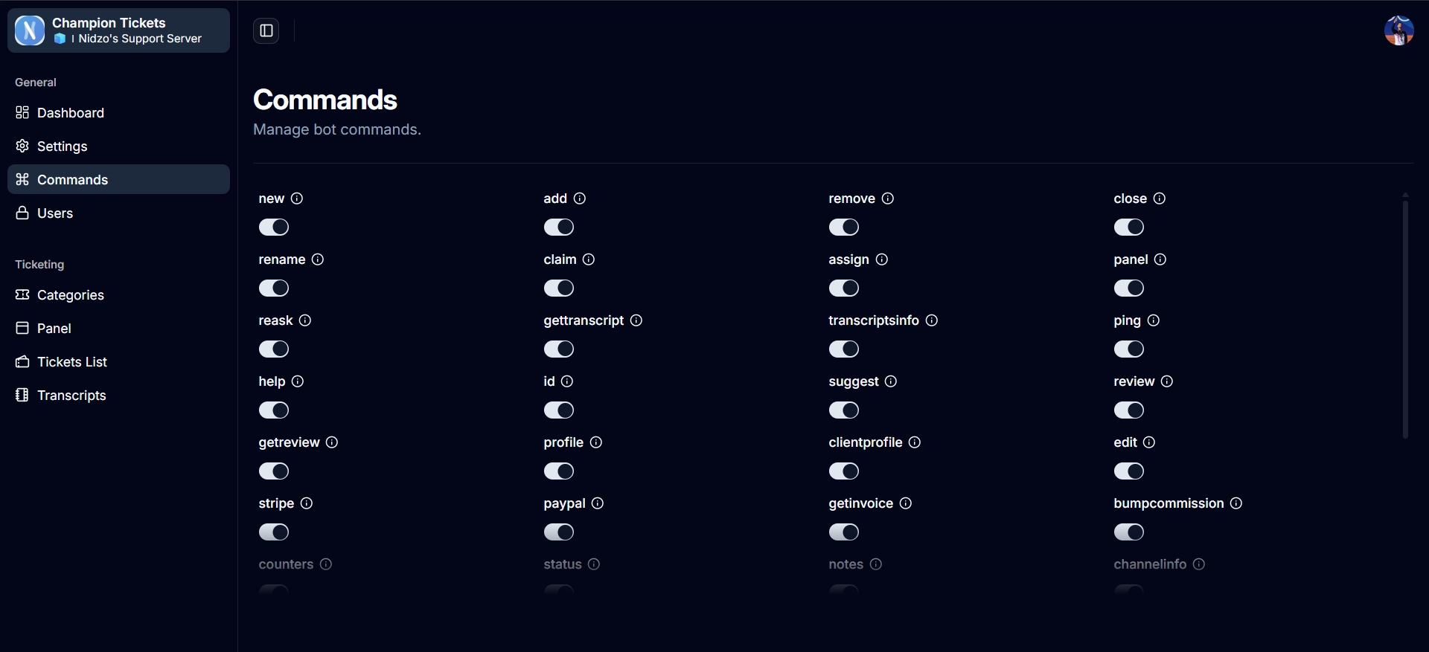Open the Dashboard page from sidebar
Screen dimensions: 1429x652
click(71, 113)
